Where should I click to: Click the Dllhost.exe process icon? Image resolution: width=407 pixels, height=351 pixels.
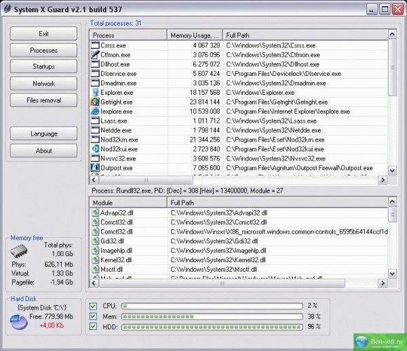point(95,64)
